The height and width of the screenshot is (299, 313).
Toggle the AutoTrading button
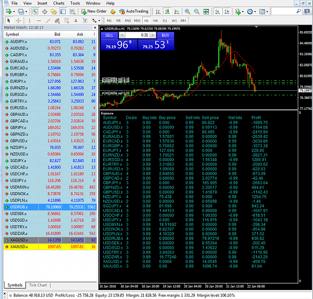[x=134, y=12]
